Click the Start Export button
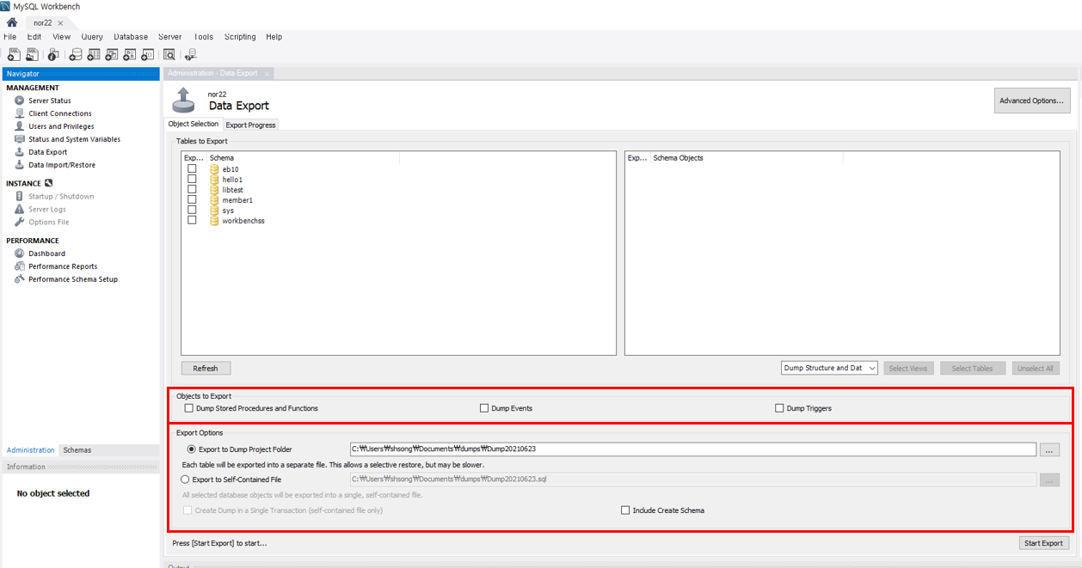This screenshot has height=568, width=1082. (x=1043, y=543)
